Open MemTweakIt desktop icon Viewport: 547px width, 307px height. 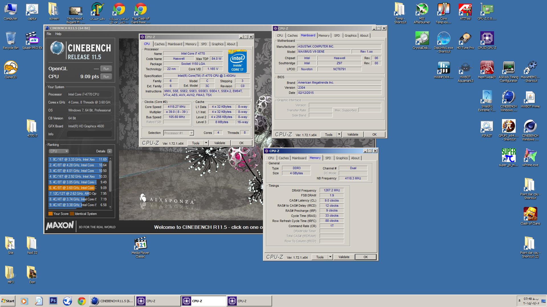487,70
